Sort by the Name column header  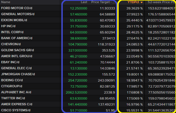(x=6, y=2)
